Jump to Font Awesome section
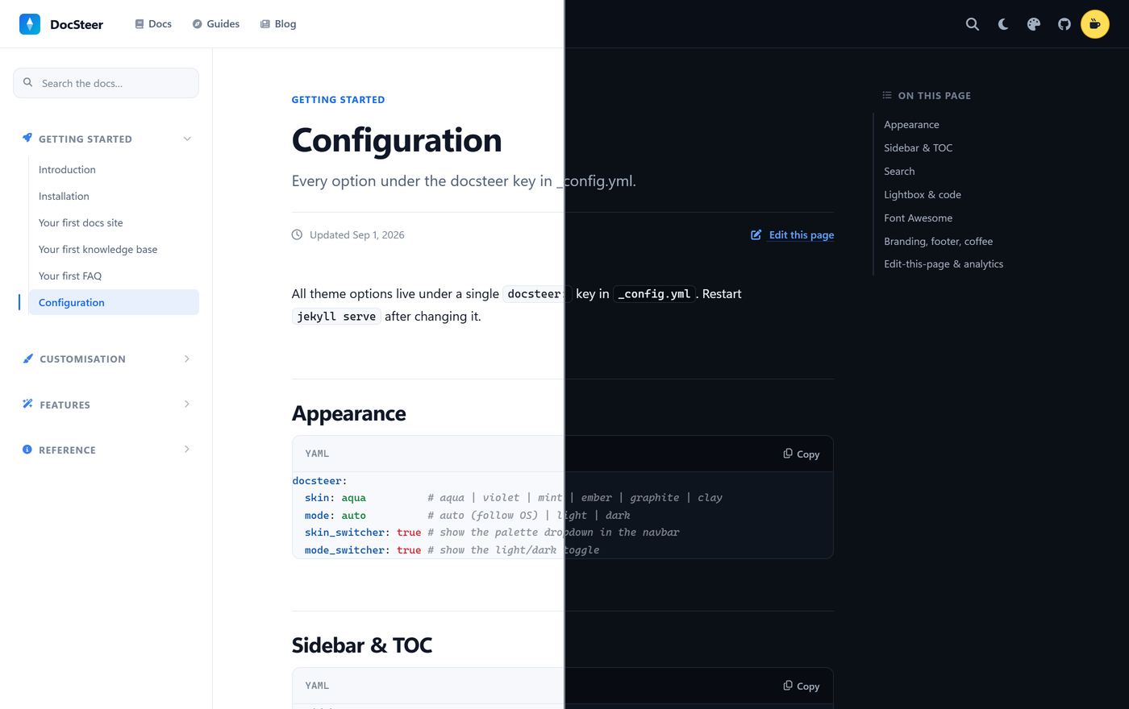The height and width of the screenshot is (709, 1129). click(x=918, y=218)
